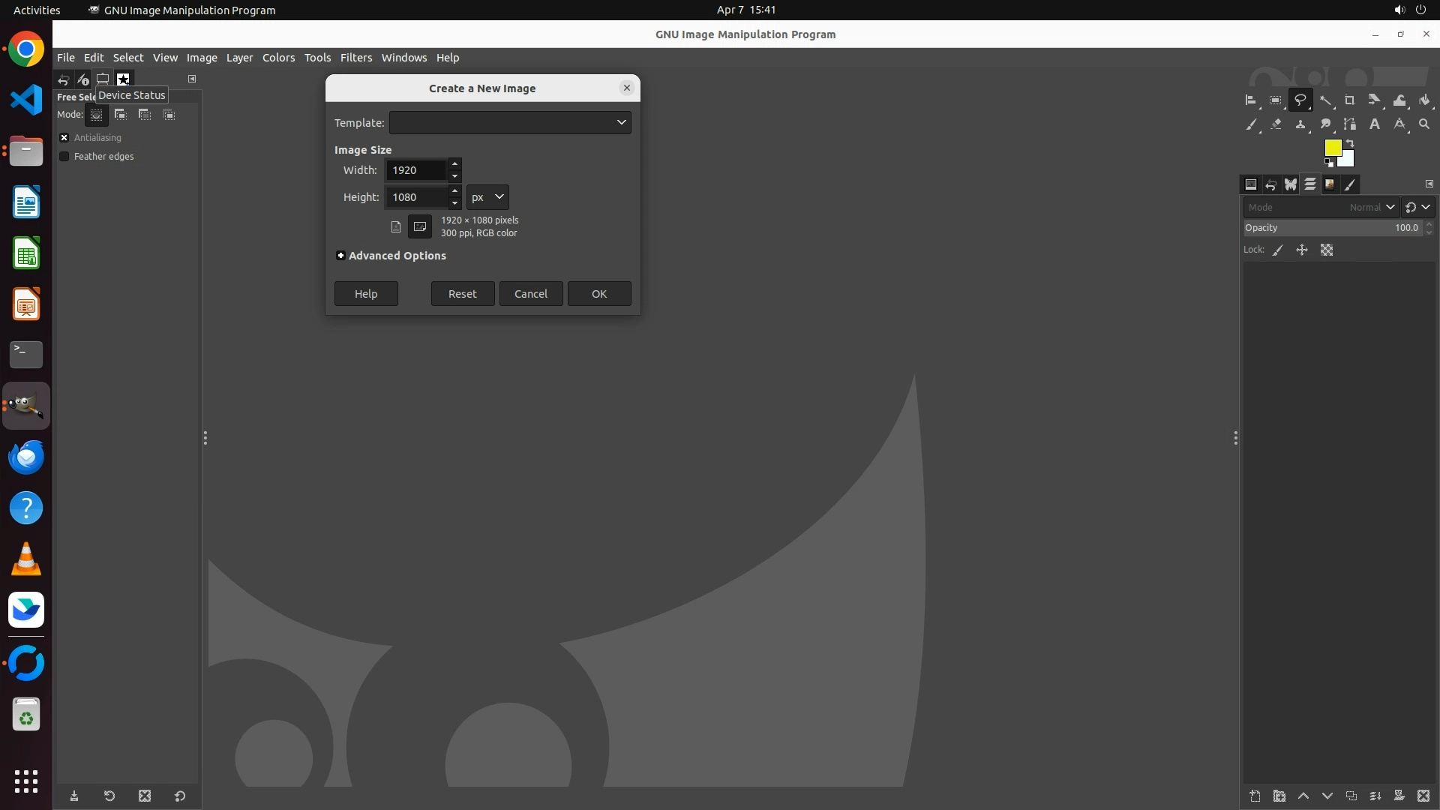The height and width of the screenshot is (810, 1440).
Task: Open the Template dropdown
Action: pos(510,122)
